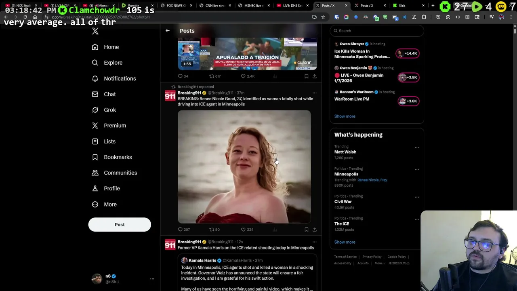Viewport: 517px width, 291px height.
Task: Click the white Post button
Action: coord(120,225)
